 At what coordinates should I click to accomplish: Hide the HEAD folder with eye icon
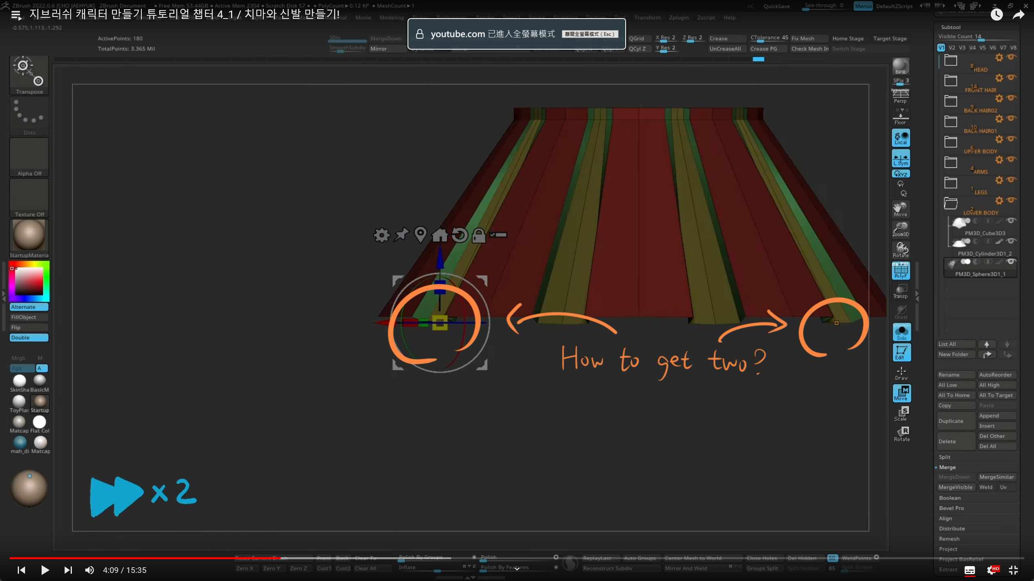(x=1011, y=57)
